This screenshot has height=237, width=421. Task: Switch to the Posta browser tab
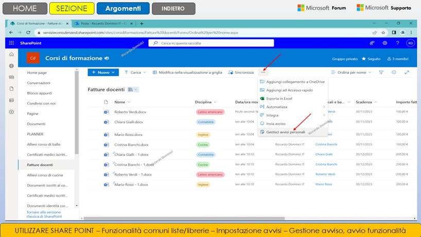pos(103,24)
